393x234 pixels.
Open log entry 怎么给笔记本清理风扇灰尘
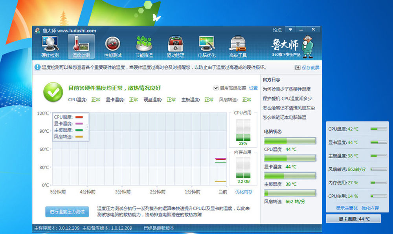(289, 108)
